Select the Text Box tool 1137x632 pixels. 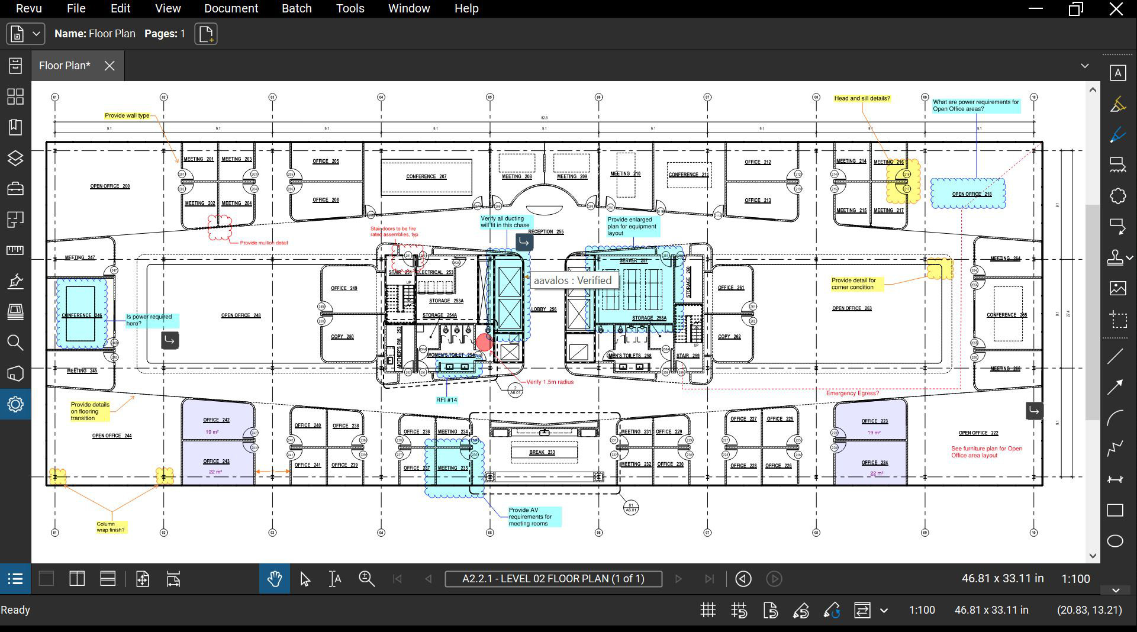pyautogui.click(x=1117, y=73)
